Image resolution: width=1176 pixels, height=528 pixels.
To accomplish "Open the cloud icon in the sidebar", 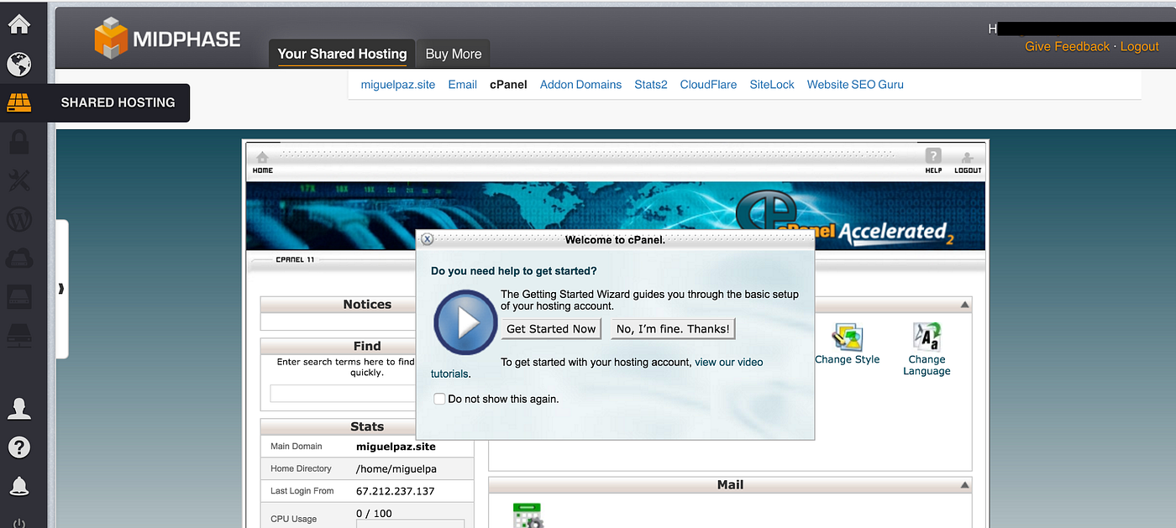I will (x=18, y=258).
